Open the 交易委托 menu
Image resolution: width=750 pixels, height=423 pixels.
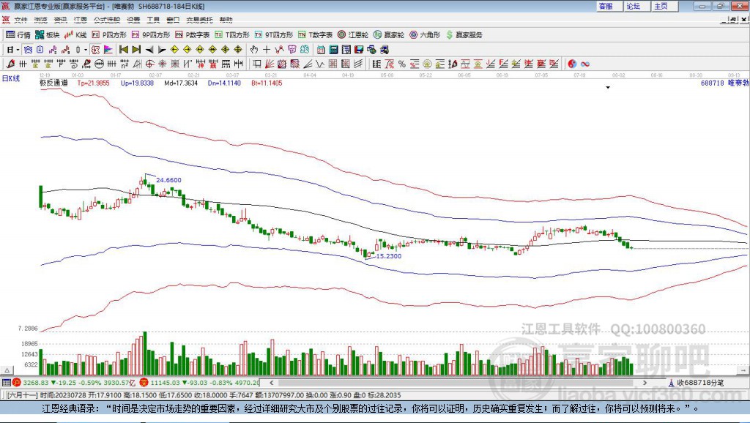click(x=198, y=20)
